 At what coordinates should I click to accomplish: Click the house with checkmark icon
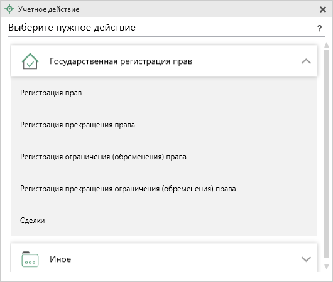point(30,61)
